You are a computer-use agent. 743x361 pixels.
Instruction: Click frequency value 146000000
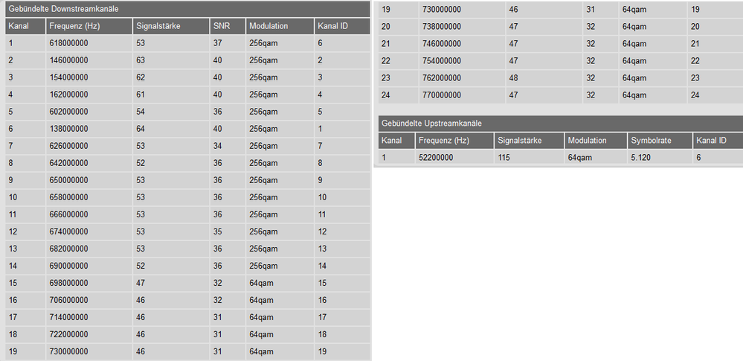coord(68,60)
